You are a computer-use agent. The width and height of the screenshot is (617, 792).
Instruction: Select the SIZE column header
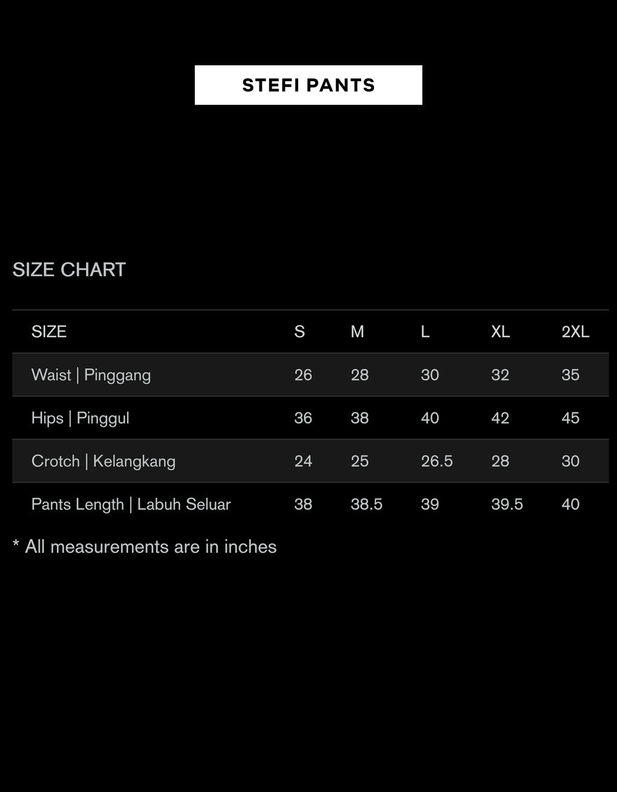click(49, 332)
